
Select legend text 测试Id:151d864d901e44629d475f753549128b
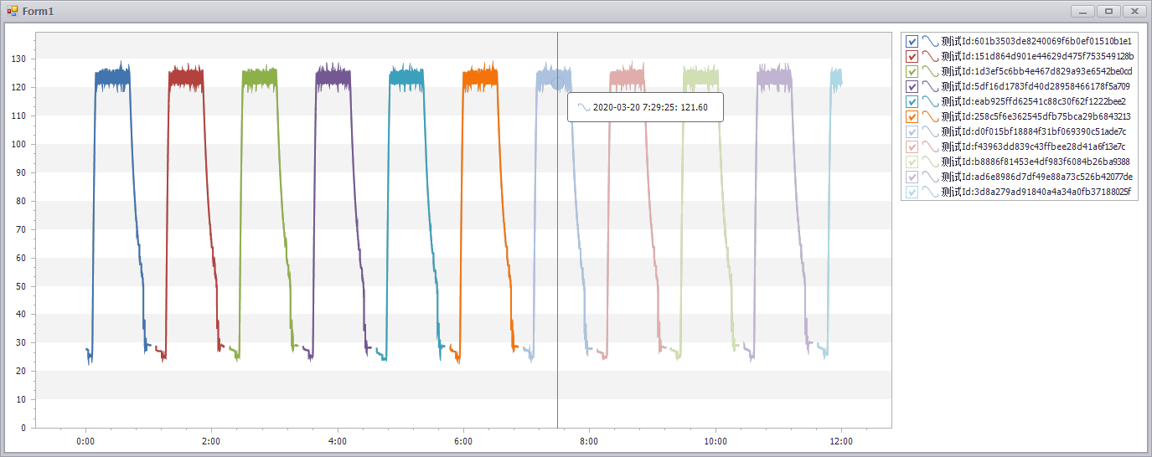[x=1037, y=56]
